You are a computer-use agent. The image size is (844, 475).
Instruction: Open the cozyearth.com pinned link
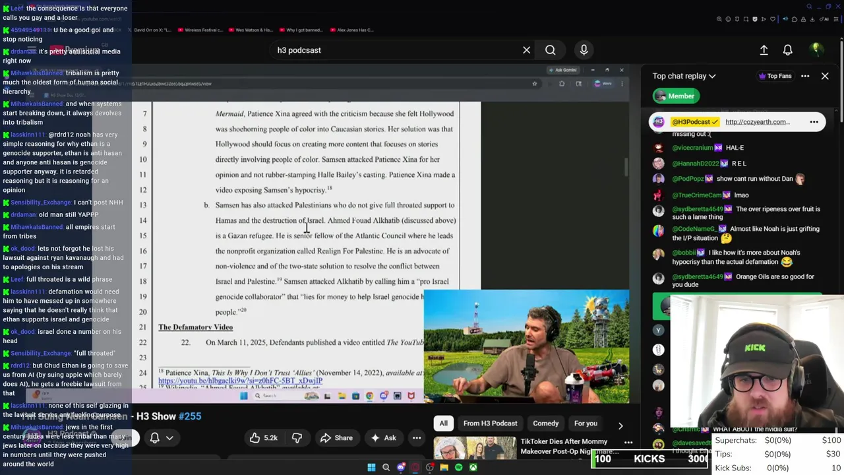[x=757, y=122]
